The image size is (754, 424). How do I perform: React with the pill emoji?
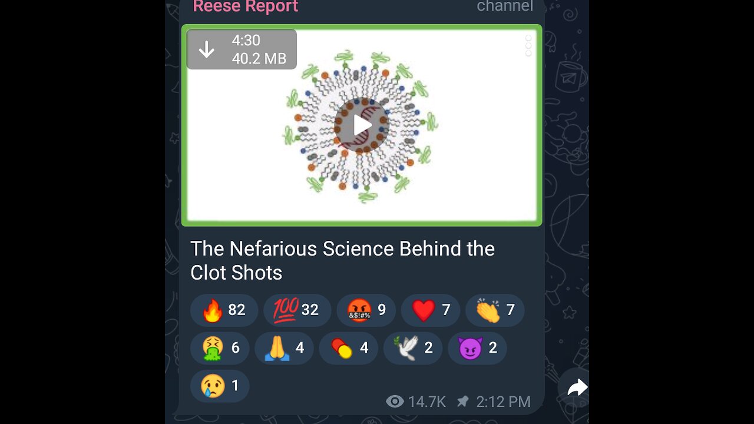coord(348,348)
